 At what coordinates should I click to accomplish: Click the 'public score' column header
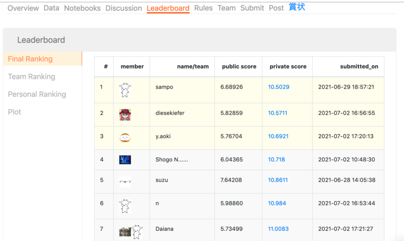point(239,67)
